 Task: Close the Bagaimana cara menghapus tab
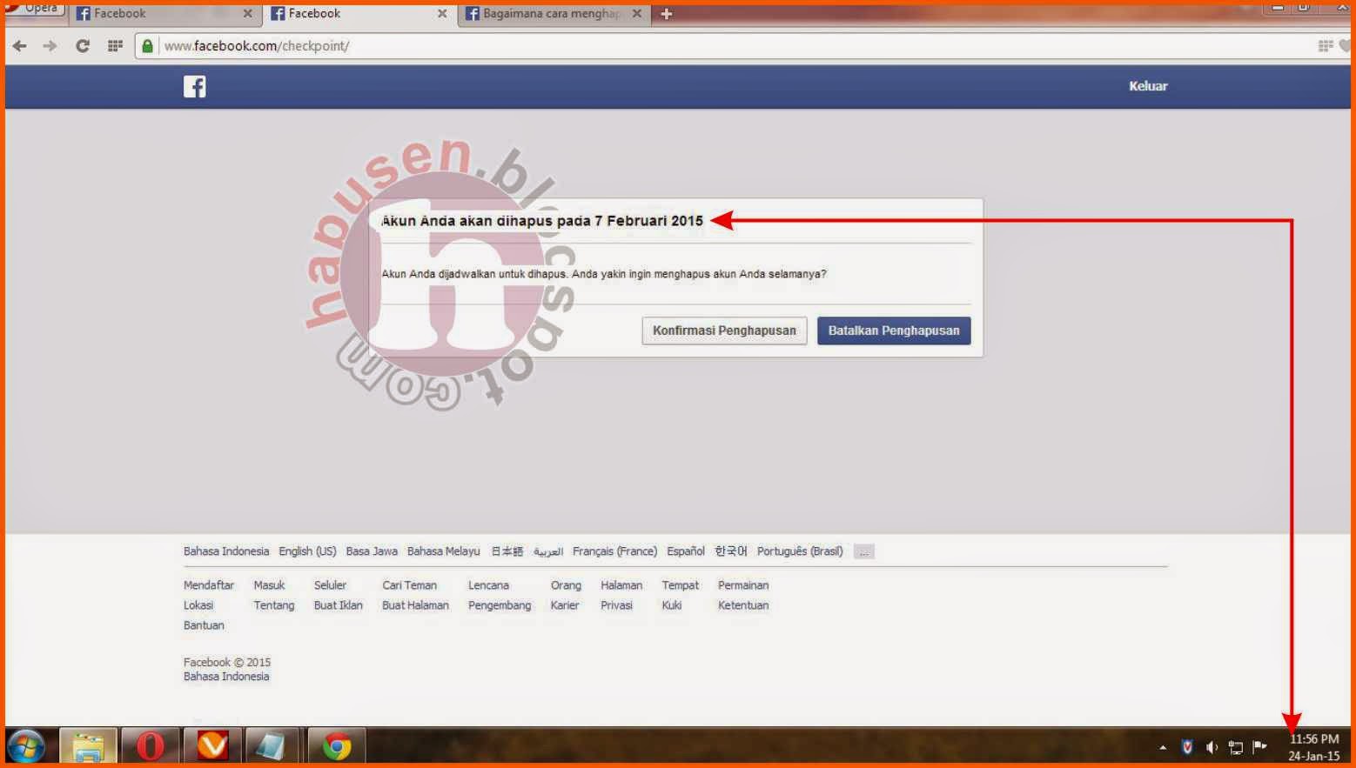coord(637,14)
